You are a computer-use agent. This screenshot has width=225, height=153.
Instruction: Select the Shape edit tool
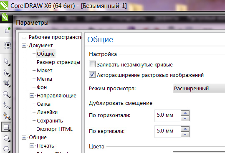point(7,72)
